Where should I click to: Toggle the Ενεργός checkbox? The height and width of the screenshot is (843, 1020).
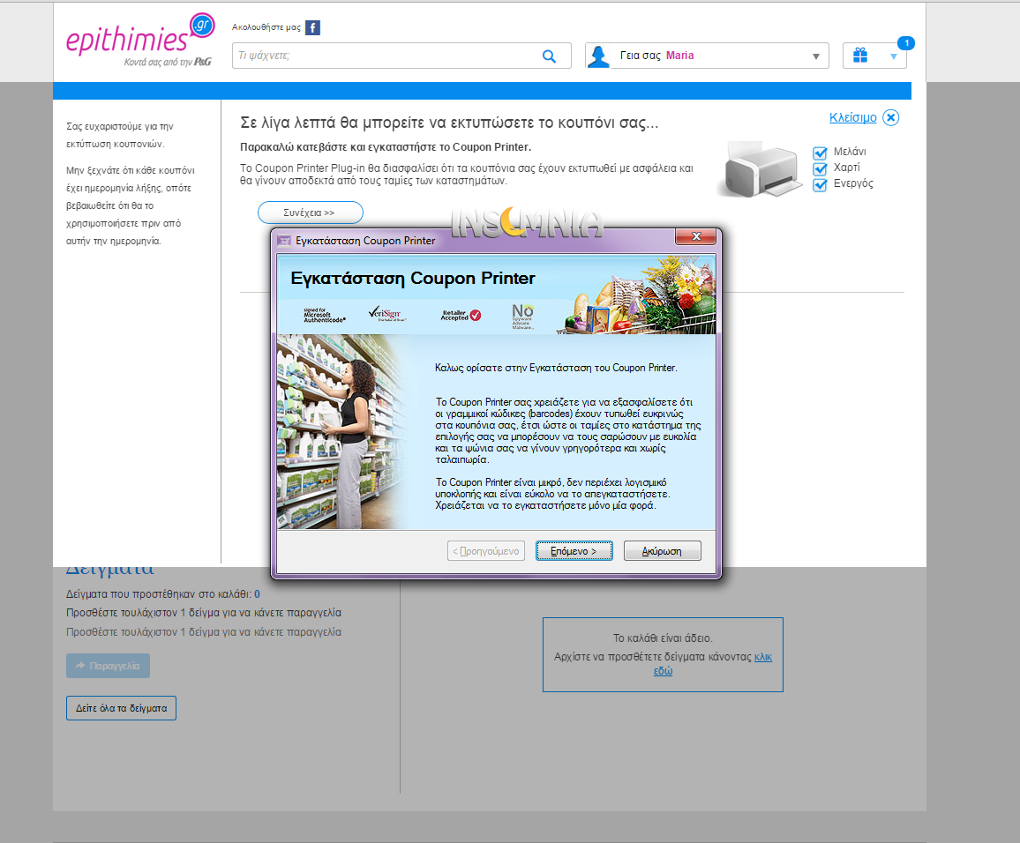click(820, 185)
